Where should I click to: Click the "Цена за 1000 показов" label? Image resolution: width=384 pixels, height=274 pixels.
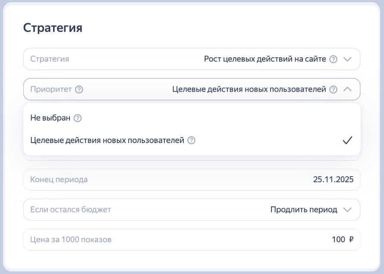71,240
